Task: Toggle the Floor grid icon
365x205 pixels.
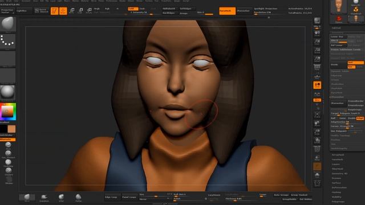Action: point(317,76)
